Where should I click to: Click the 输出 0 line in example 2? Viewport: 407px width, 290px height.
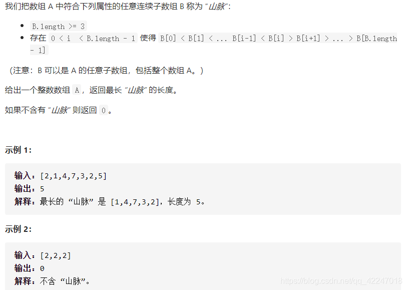point(30,268)
